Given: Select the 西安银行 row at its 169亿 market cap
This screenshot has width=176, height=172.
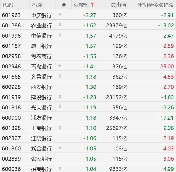Looking at the screenshot, I should pyautogui.click(x=119, y=87).
